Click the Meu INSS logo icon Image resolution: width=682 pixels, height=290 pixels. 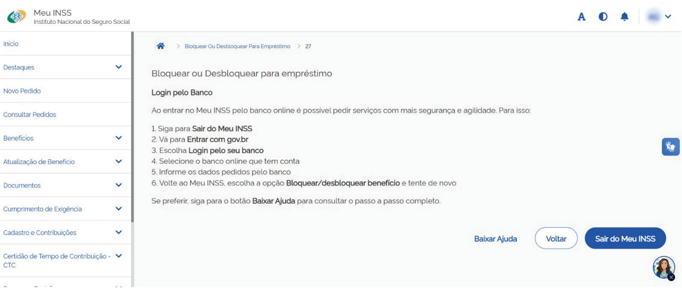[17, 17]
